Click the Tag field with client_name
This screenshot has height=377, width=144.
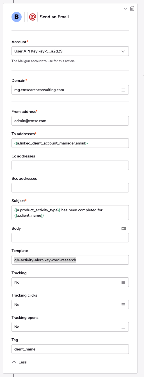[70, 349]
